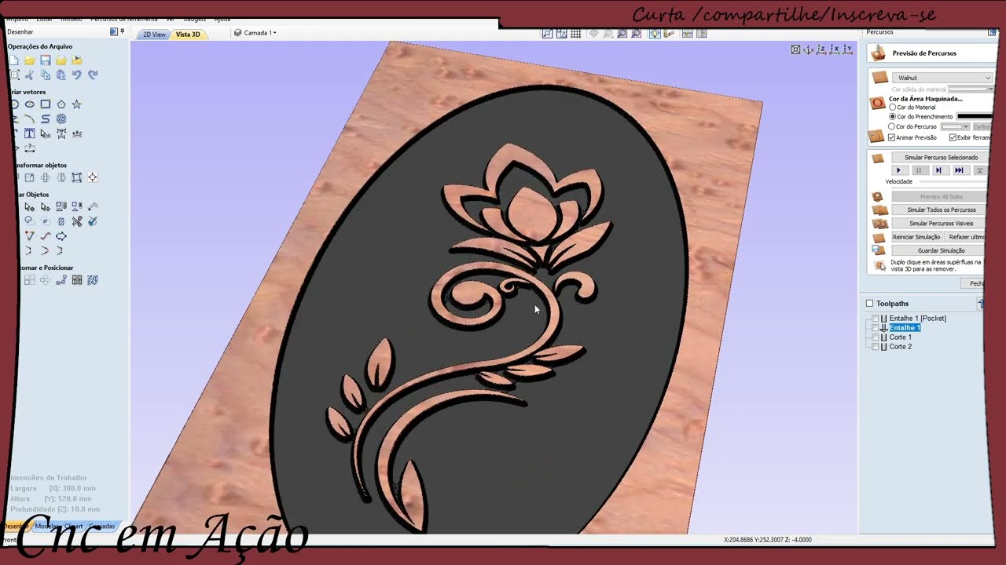Select the Draw Text tool
1006x565 pixels.
30,133
